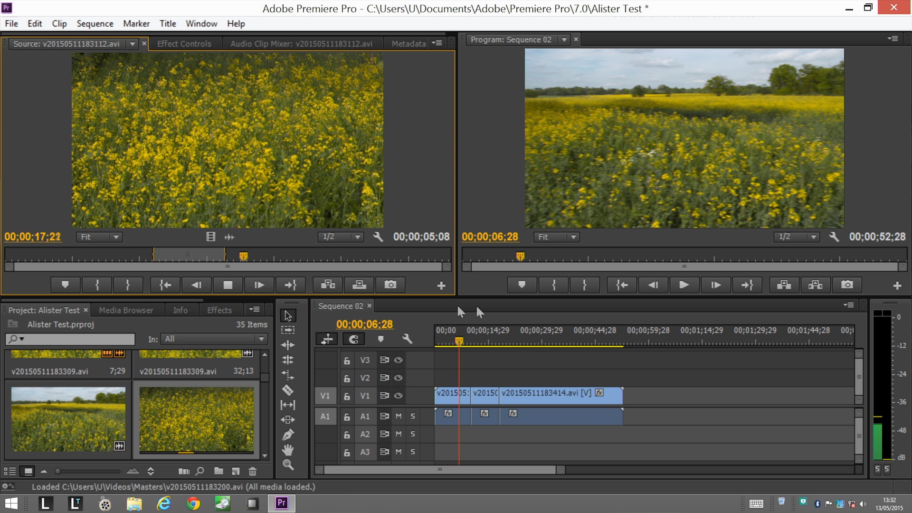Open Program monitor settings wrench

click(834, 237)
